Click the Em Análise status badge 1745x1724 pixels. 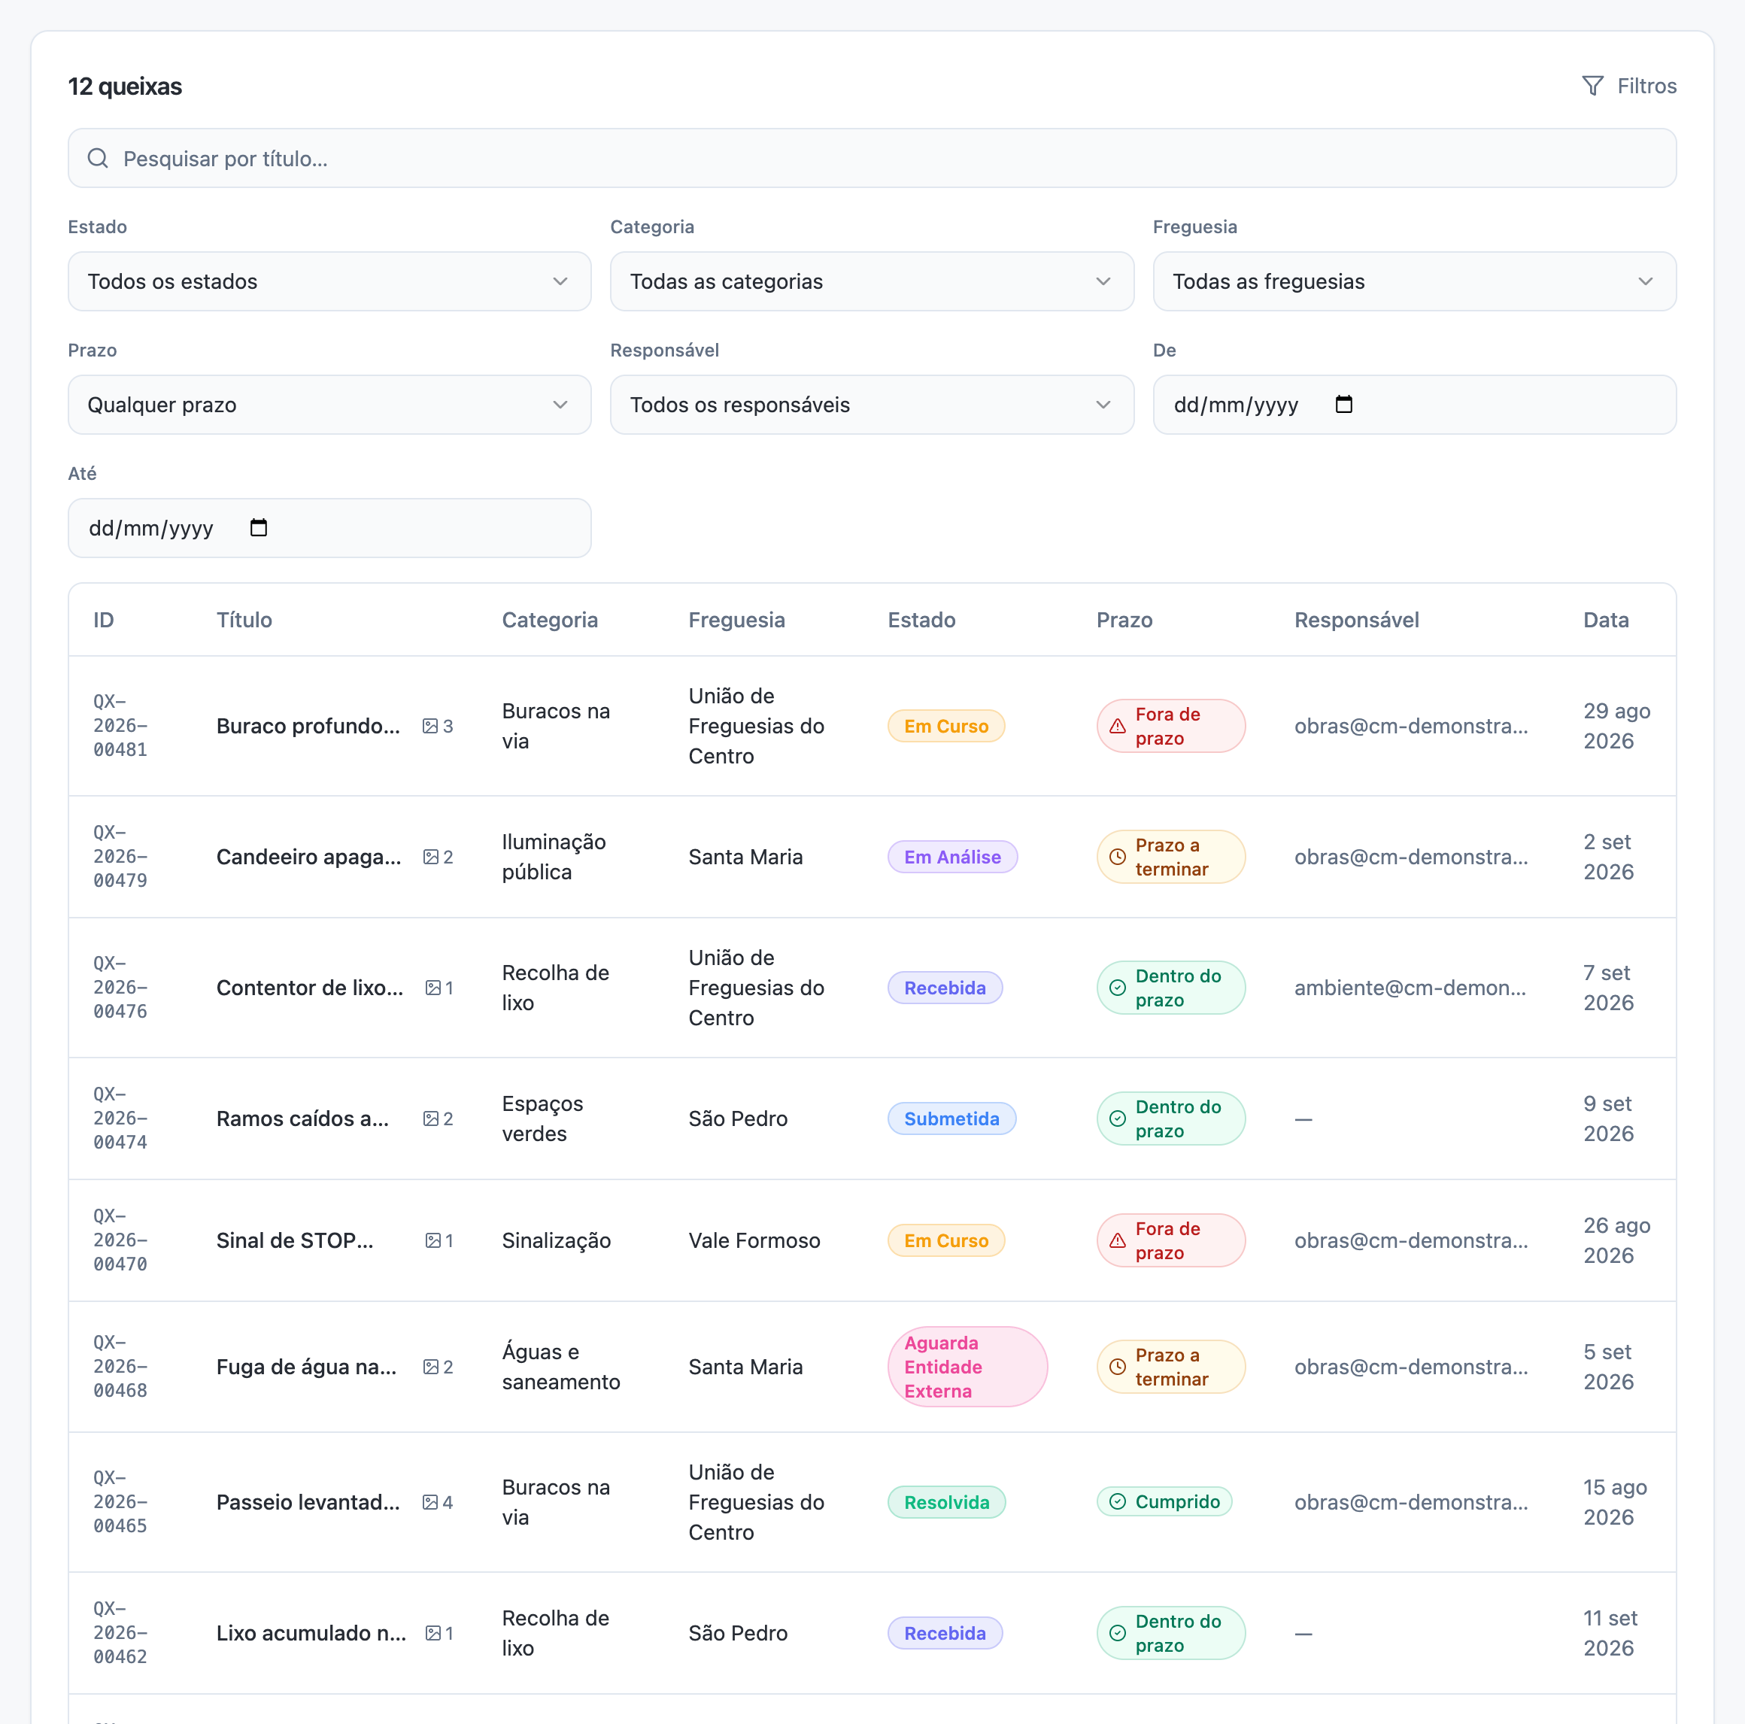[953, 857]
